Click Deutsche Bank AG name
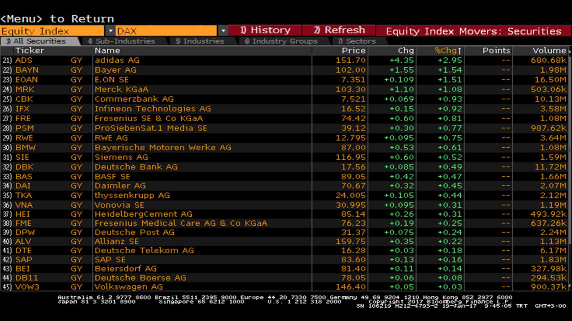 pos(136,167)
